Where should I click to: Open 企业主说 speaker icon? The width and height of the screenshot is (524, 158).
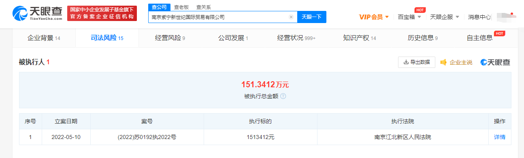tap(443, 62)
